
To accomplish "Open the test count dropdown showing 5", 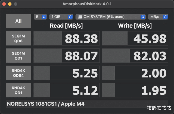I will pyautogui.click(x=40, y=17).
